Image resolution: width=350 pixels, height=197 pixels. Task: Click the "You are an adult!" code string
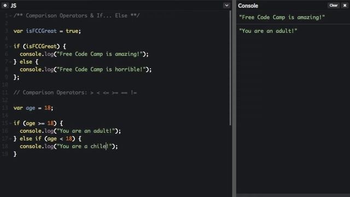(86, 131)
